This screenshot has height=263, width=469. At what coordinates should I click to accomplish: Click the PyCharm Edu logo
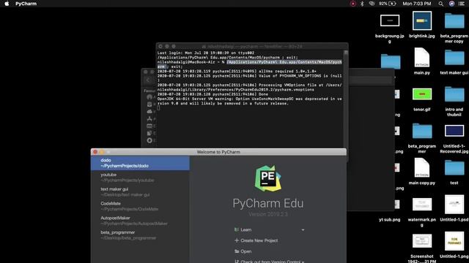[267, 178]
